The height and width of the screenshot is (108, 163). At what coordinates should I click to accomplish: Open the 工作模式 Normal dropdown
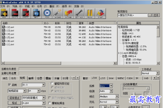[150, 73]
